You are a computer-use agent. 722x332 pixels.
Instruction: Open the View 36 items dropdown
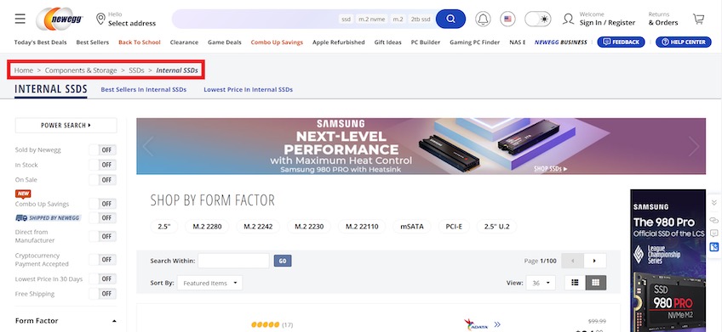pyautogui.click(x=541, y=283)
